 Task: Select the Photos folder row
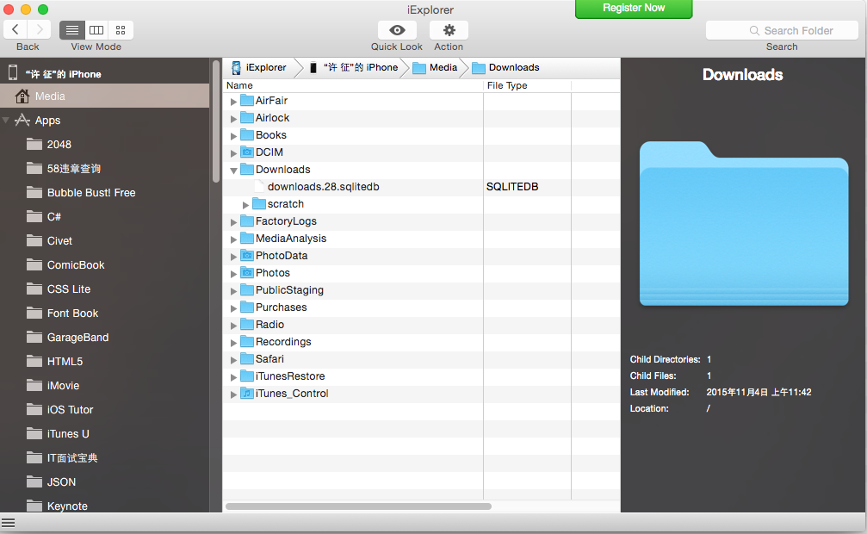pyautogui.click(x=421, y=273)
